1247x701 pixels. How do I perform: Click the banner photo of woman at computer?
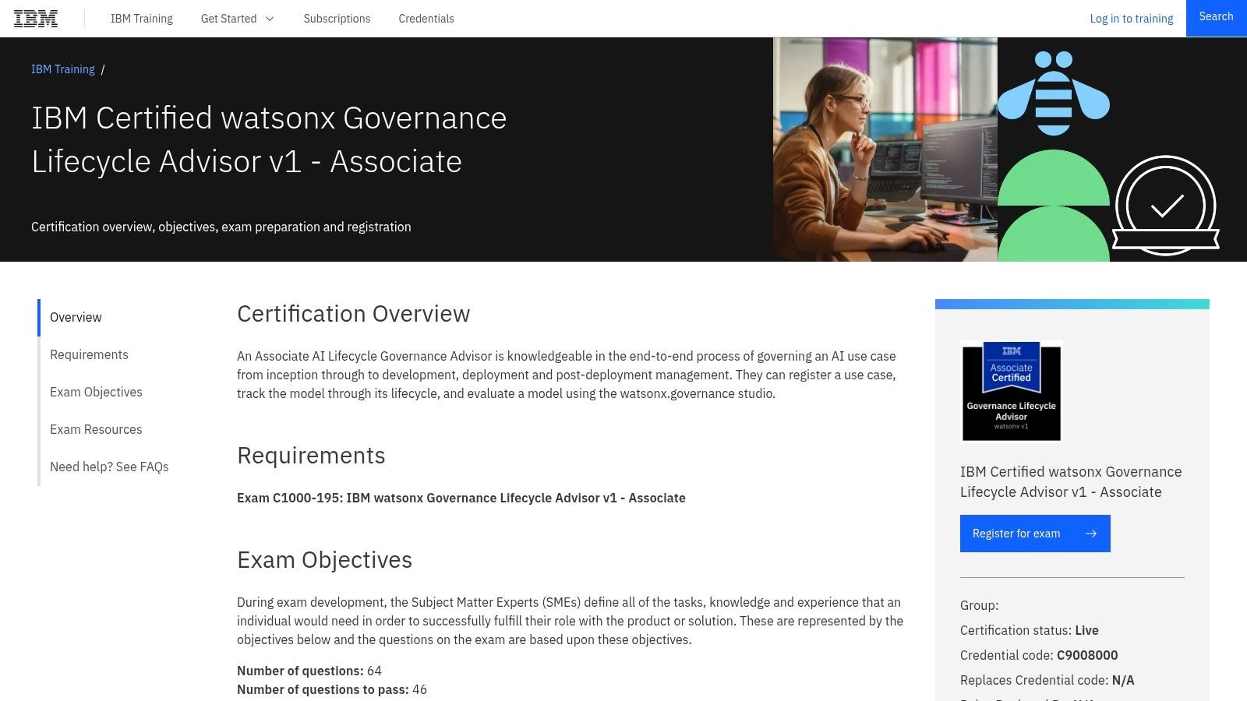coord(885,150)
